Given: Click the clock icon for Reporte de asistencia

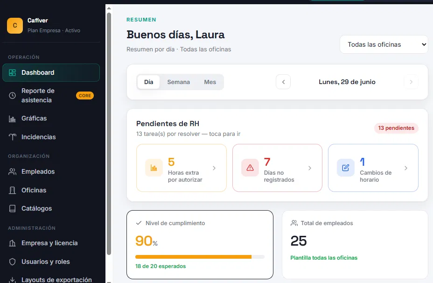Looking at the screenshot, I should coord(13,96).
